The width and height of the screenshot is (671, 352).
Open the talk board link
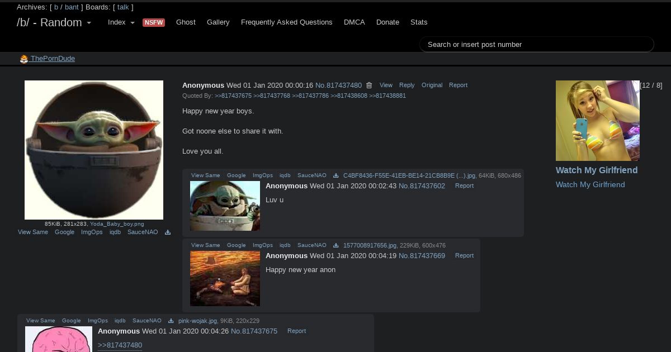[x=123, y=7]
